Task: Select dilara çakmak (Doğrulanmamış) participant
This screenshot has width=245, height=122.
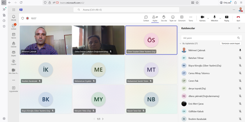Action: pyautogui.click(x=211, y=96)
